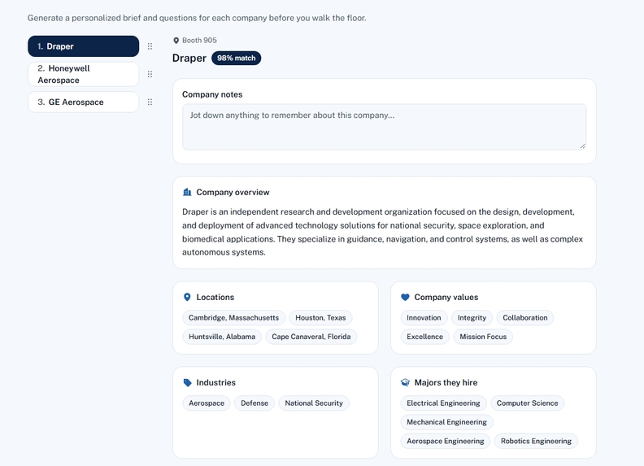
Task: Switch to GE Aerospace entry
Action: pyautogui.click(x=84, y=102)
